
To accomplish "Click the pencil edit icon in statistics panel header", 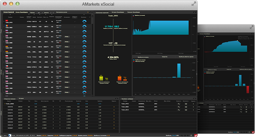I will (194, 12).
